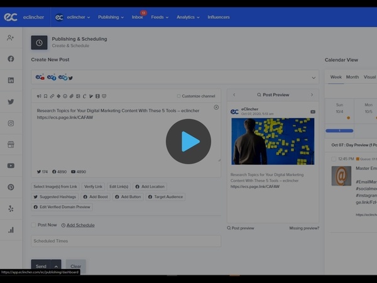The width and height of the screenshot is (377, 283).
Task: Click the Add Boost button
Action: [96, 197]
